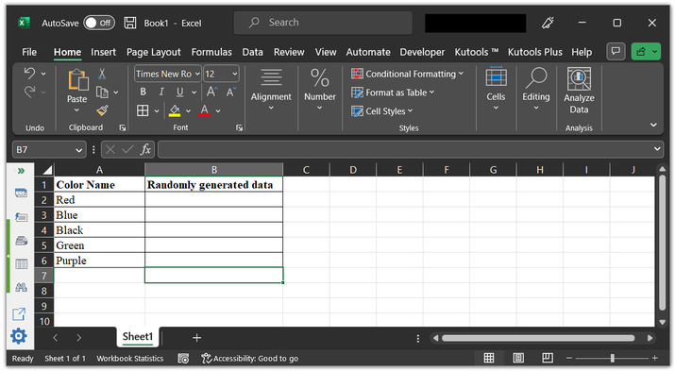Toggle Italic formatting
Viewport: 675px width, 371px height.
(161, 92)
